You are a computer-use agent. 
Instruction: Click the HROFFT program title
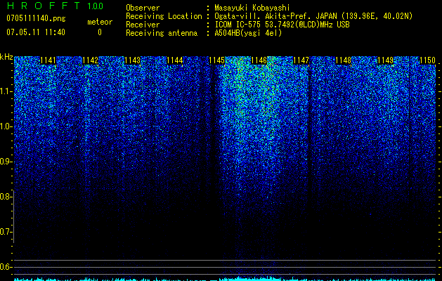point(44,6)
